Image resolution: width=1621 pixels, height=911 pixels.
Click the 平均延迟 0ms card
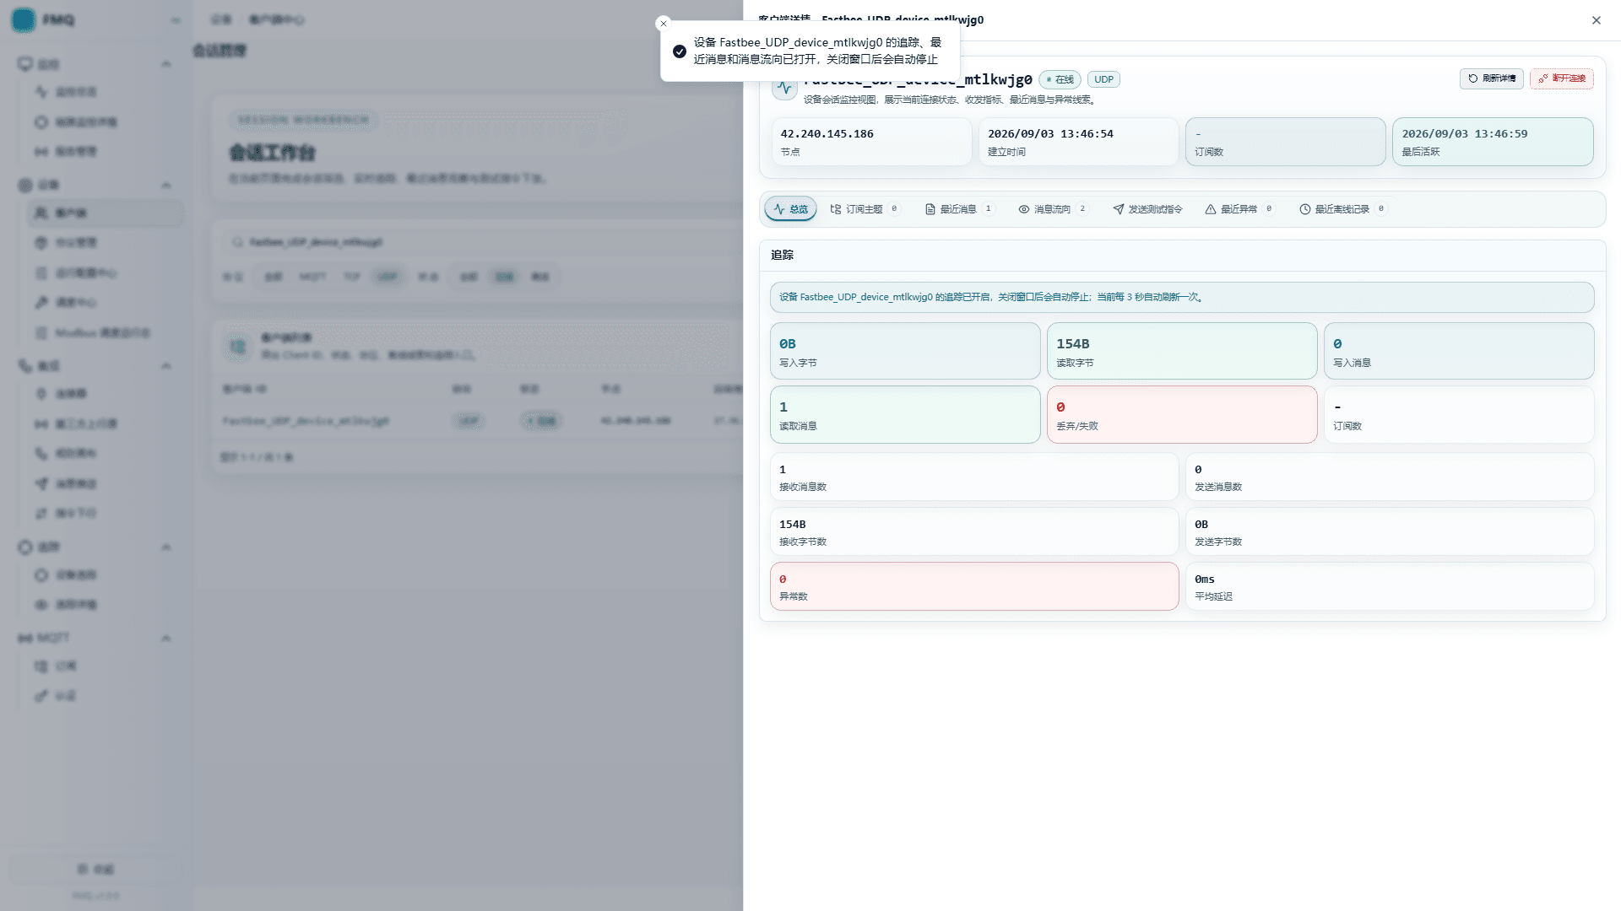tap(1390, 586)
